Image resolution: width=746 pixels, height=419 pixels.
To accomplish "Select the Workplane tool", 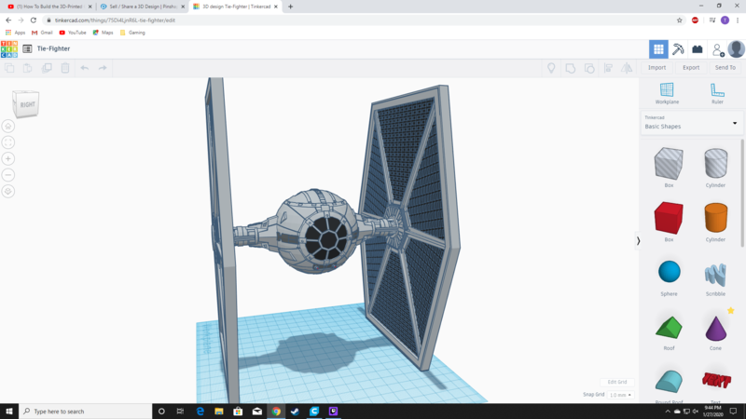I will click(x=667, y=93).
